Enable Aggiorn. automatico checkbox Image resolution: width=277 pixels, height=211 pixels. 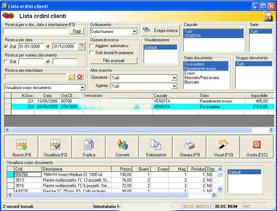pos(92,46)
